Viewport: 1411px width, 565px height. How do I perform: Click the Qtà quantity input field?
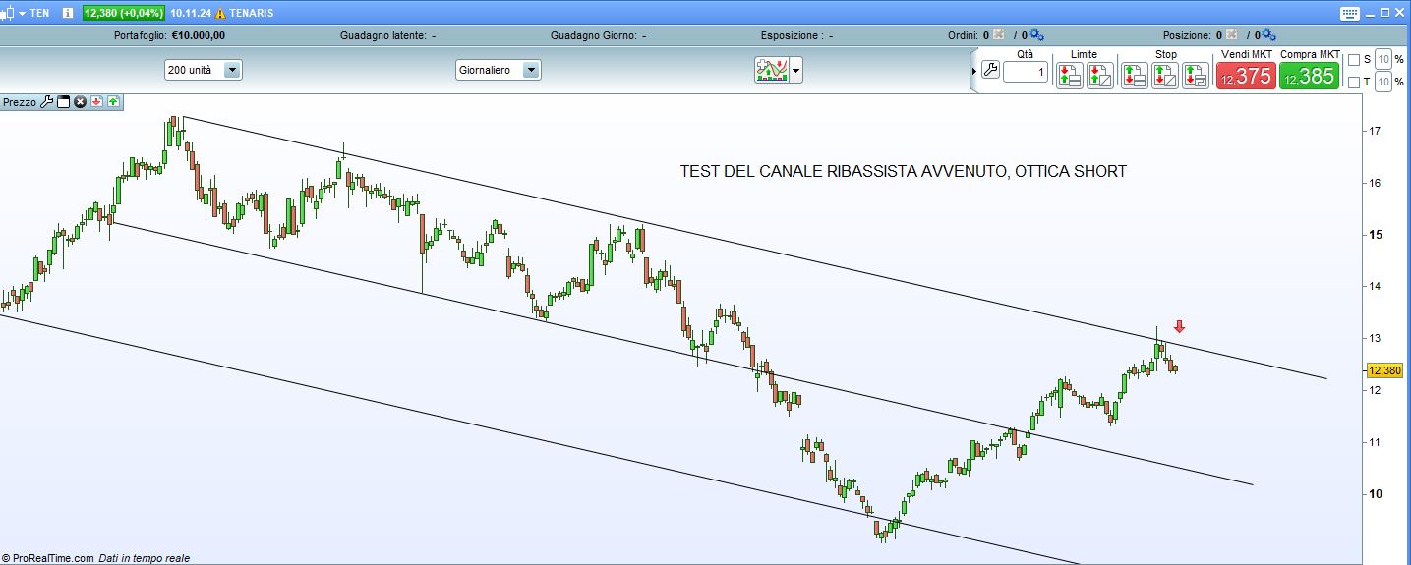pyautogui.click(x=1026, y=72)
